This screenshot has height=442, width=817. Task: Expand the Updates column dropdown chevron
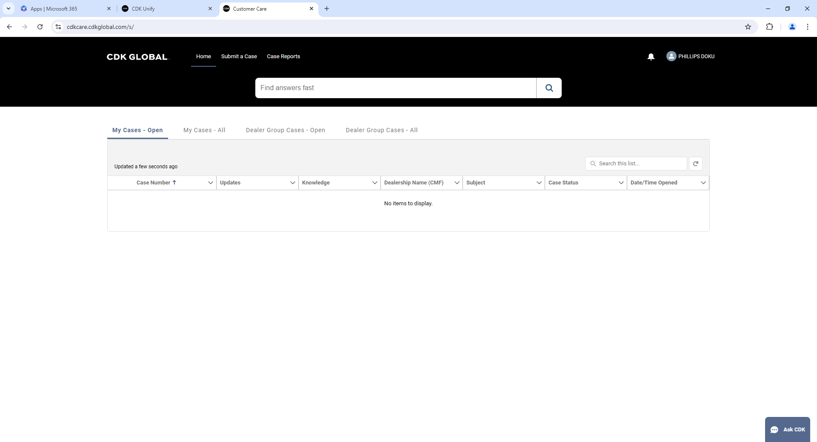[x=292, y=183]
